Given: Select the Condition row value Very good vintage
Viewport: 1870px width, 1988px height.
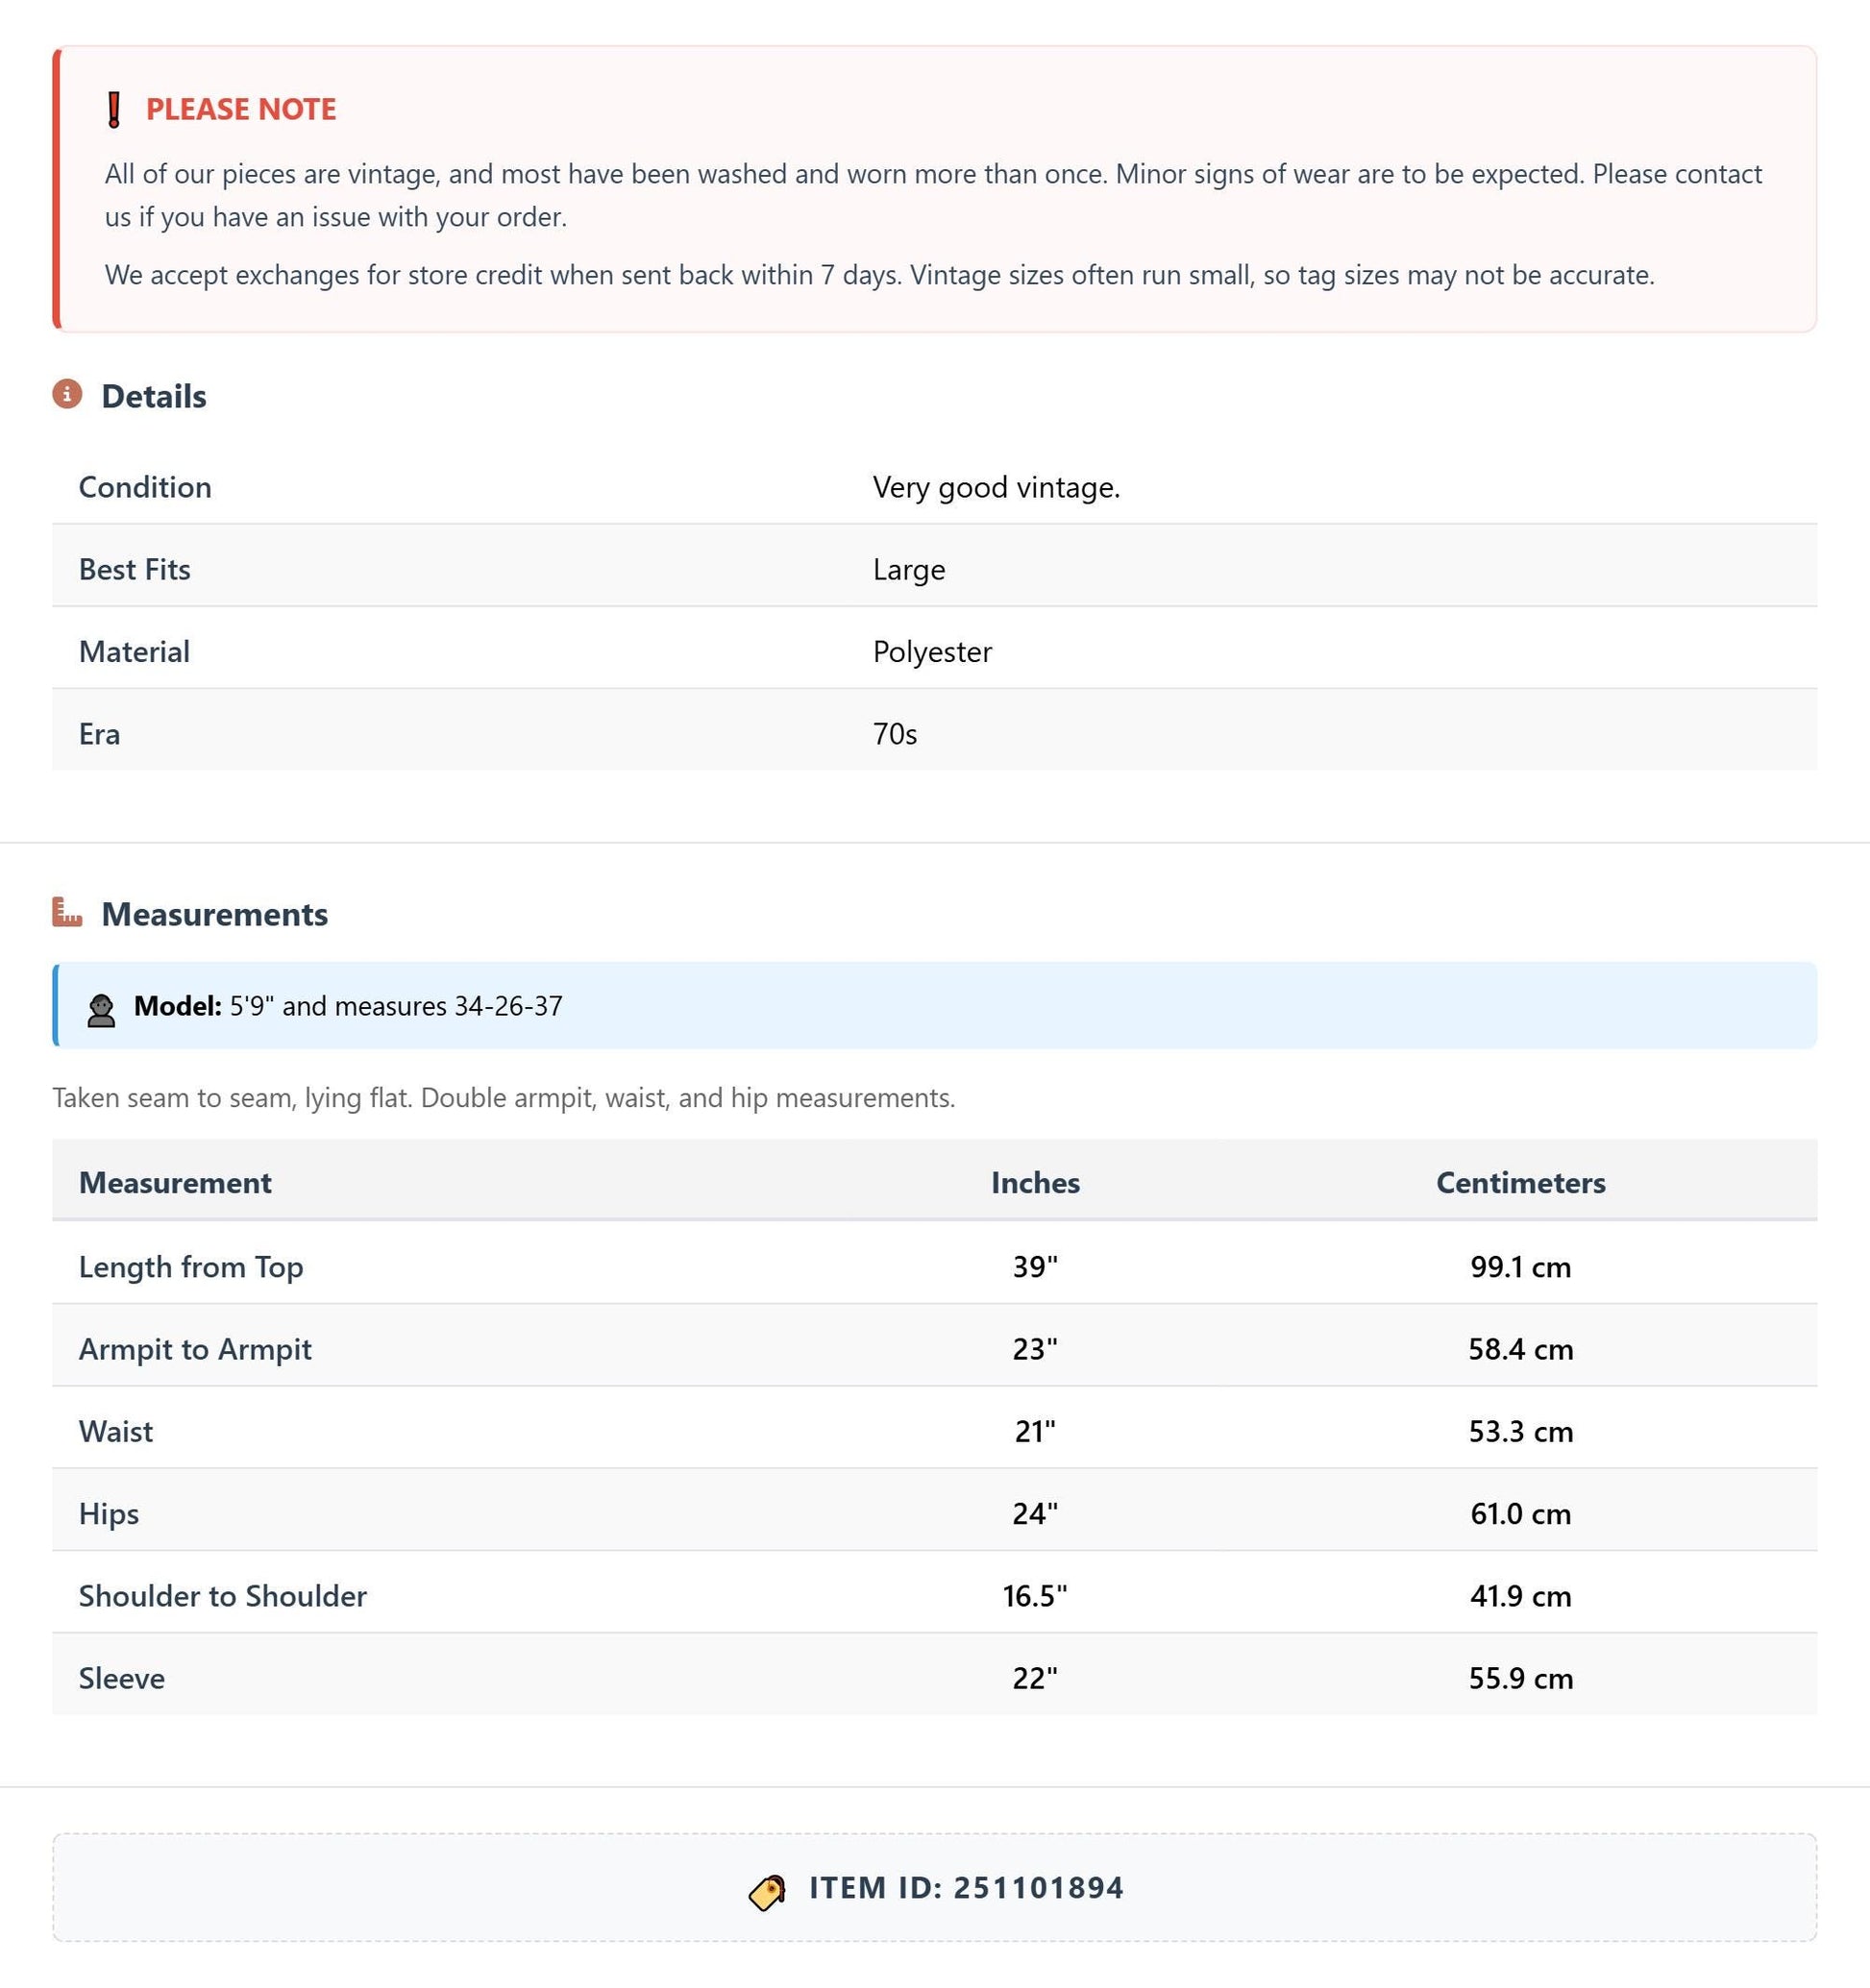Looking at the screenshot, I should click(x=996, y=487).
